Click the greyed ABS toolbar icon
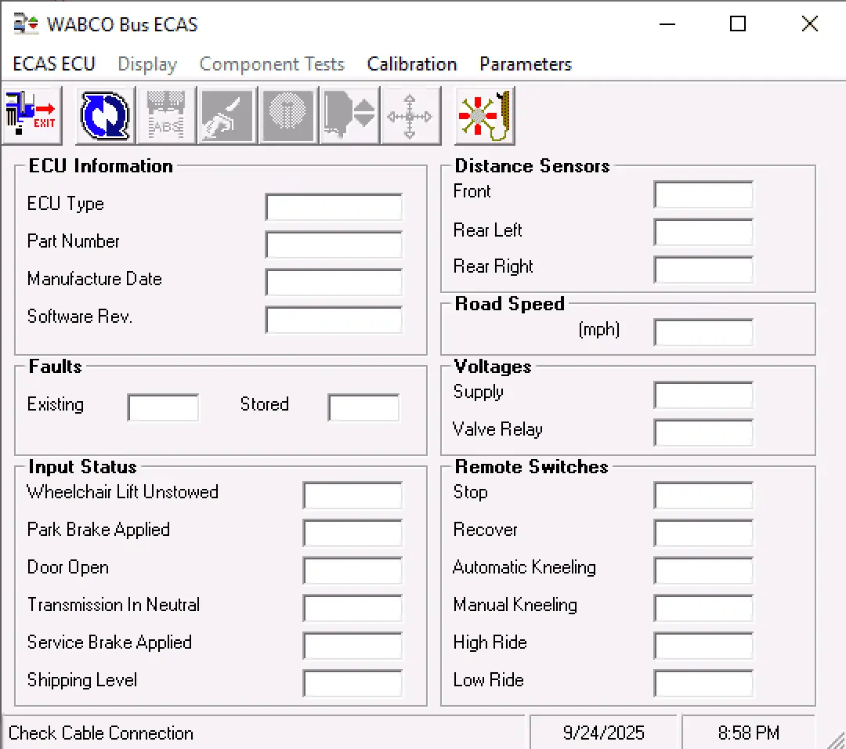 [166, 116]
